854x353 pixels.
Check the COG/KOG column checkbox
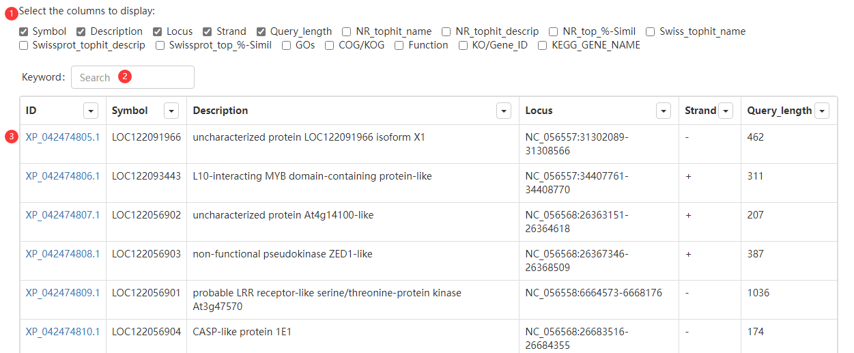[330, 45]
